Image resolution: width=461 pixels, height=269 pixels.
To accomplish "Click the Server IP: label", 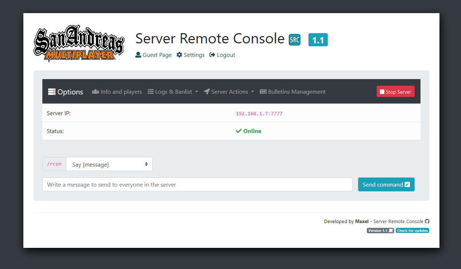I will tap(59, 113).
